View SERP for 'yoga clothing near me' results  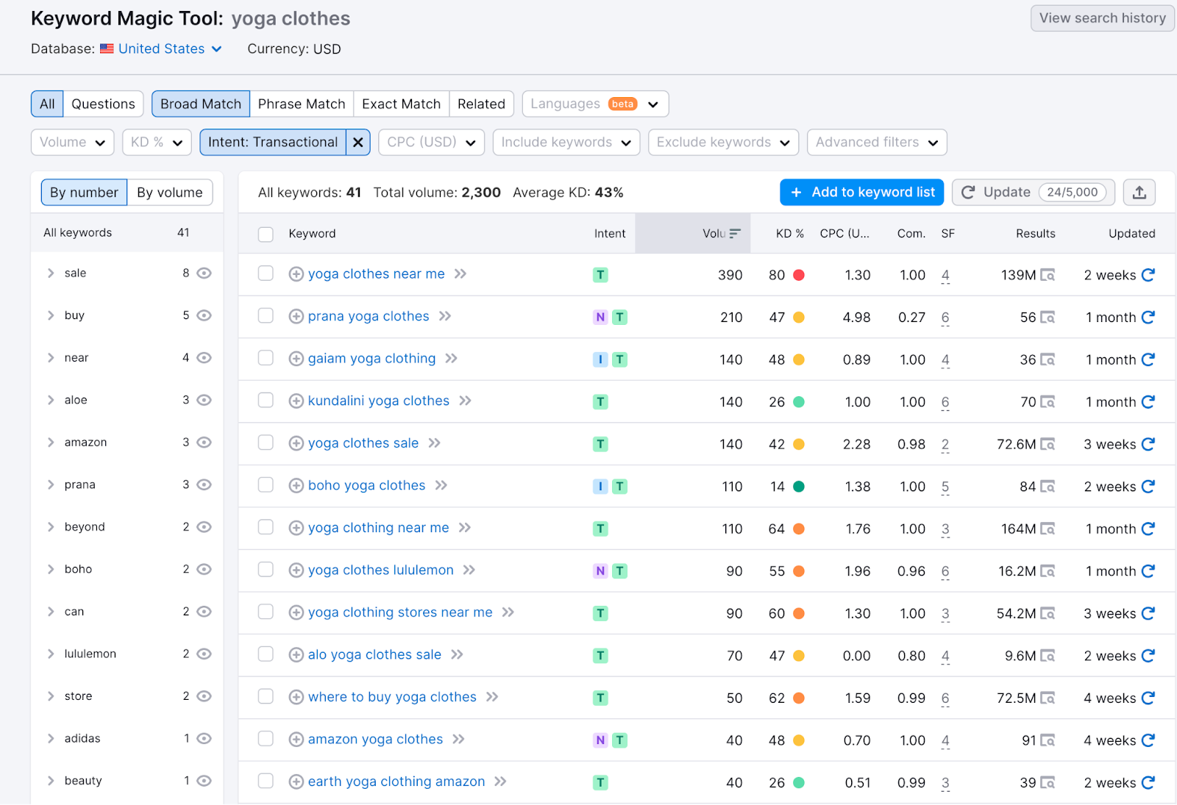(x=1048, y=529)
